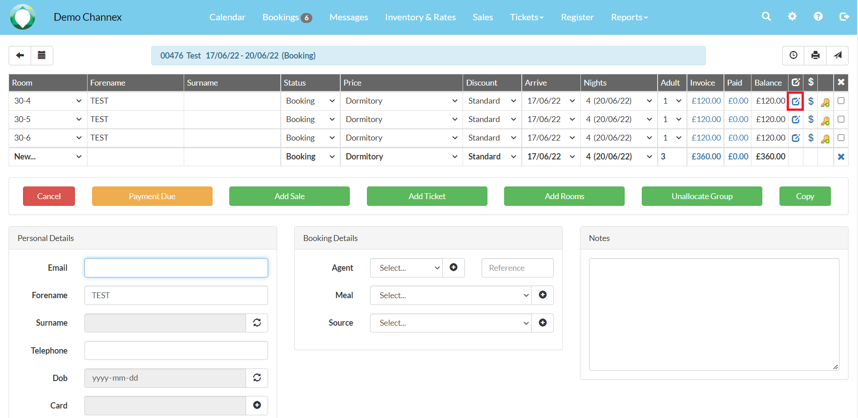The height and width of the screenshot is (418, 858).
Task: Click the Add Ticket button
Action: [x=427, y=196]
